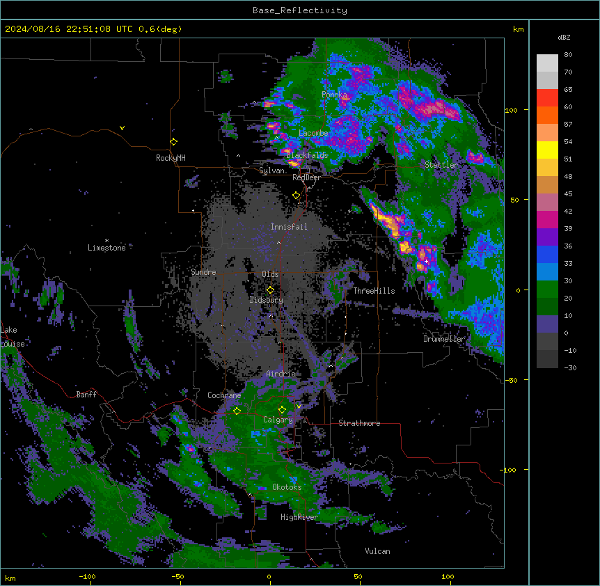This screenshot has height=586, width=600.
Task: Click the 2024/08/16 22:51:08 UTC timestamp
Action: click(69, 29)
